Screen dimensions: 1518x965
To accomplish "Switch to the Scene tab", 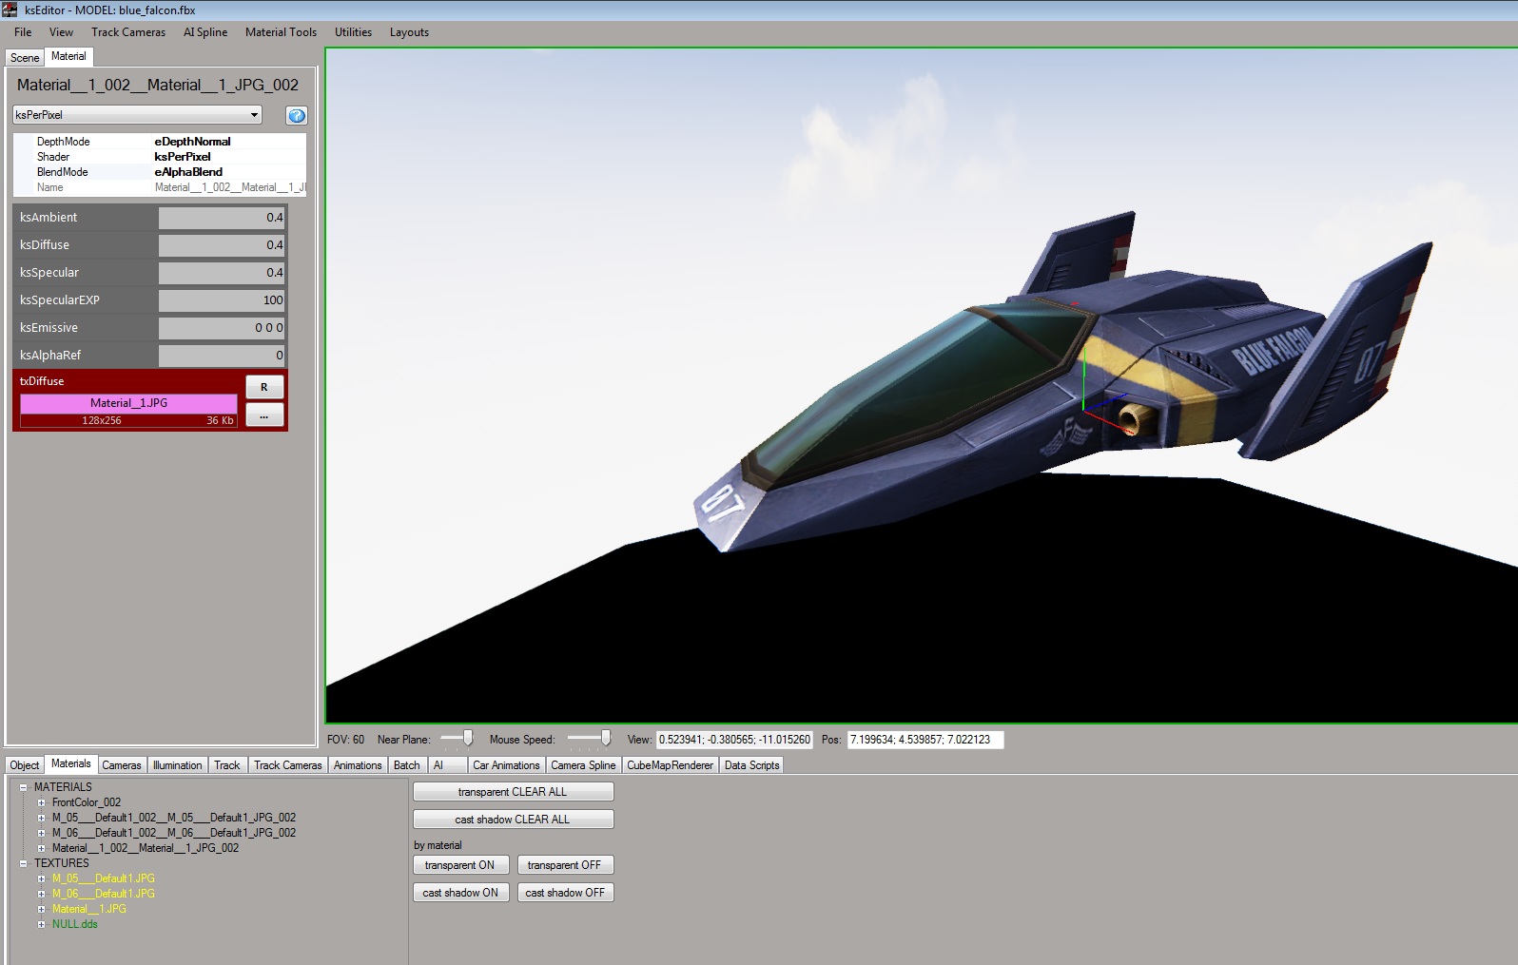I will click(x=25, y=57).
